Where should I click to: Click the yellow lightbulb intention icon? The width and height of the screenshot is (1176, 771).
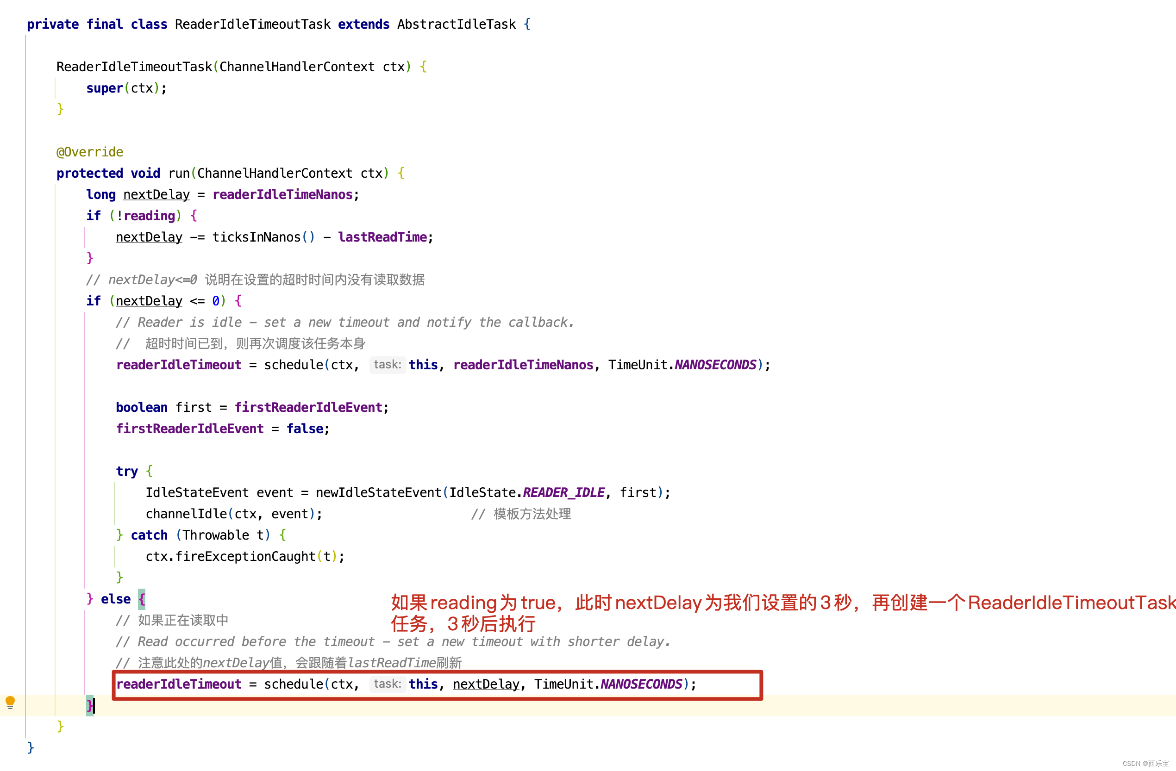point(10,702)
